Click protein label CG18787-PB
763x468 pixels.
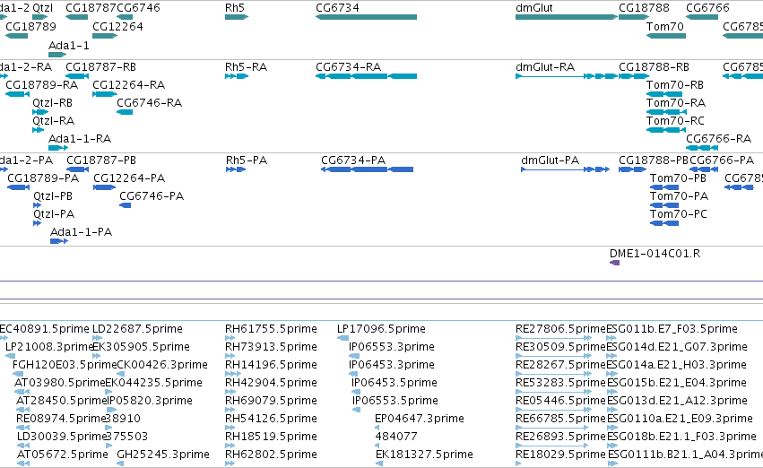pos(101,160)
